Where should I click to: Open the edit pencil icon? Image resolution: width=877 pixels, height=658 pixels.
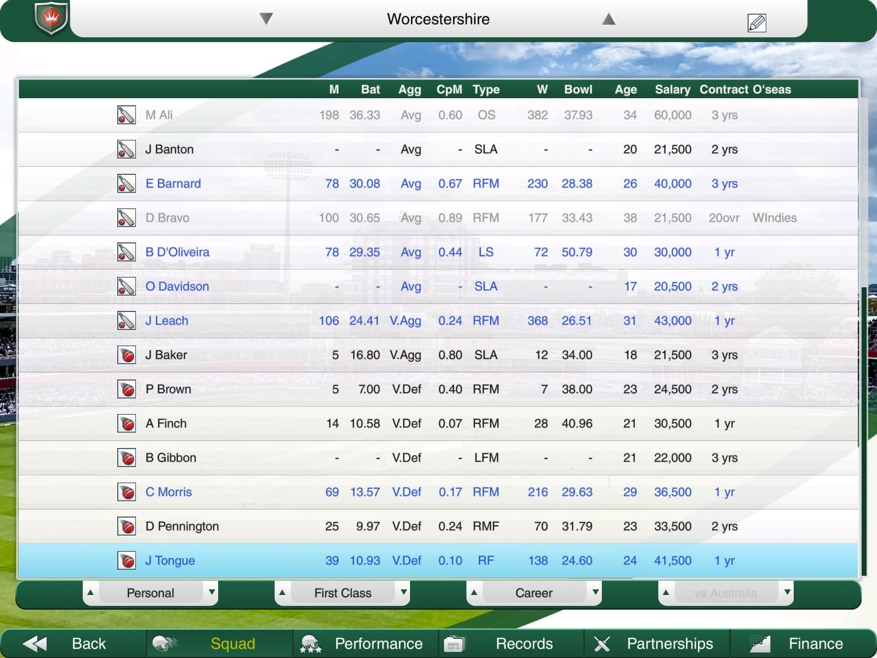(756, 22)
